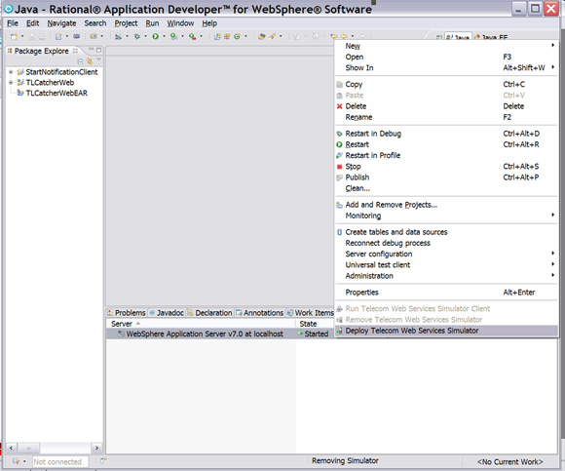
Task: Open the Navigate menu
Action: pyautogui.click(x=61, y=23)
